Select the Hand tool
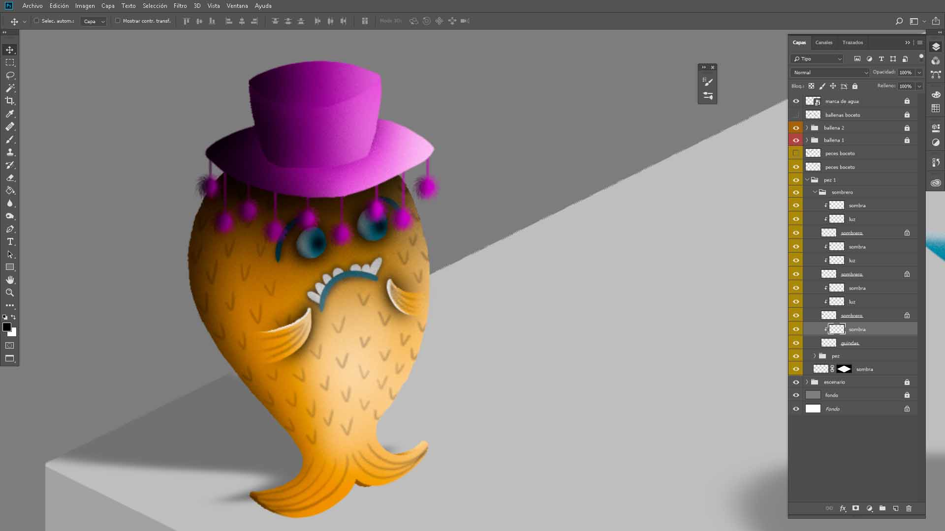 pyautogui.click(x=10, y=280)
